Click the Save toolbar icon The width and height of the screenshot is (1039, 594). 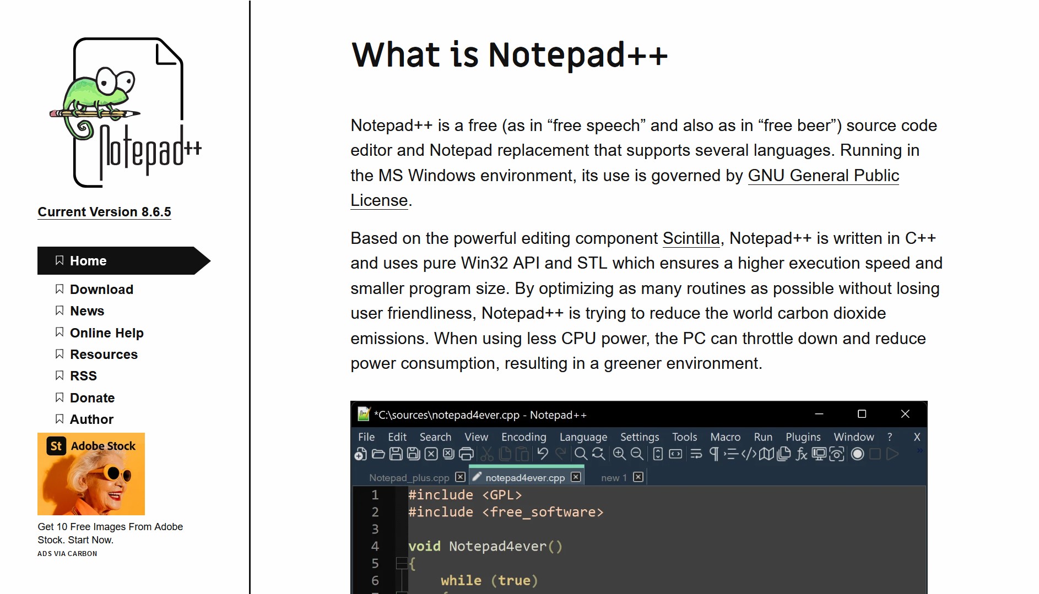pos(396,454)
